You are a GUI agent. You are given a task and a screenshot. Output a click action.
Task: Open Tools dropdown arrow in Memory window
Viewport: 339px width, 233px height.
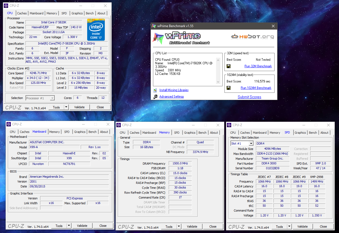[x=179, y=226]
